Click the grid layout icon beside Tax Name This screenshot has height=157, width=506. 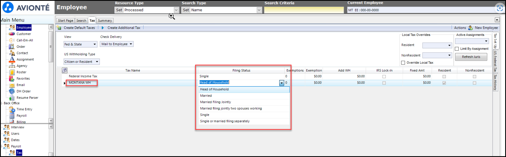(x=65, y=70)
